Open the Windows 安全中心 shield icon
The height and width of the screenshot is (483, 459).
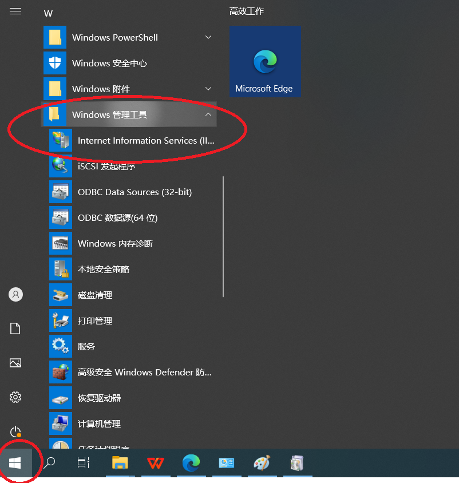(x=55, y=63)
